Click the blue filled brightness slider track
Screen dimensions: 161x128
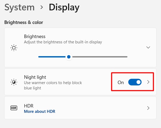coord(52,57)
